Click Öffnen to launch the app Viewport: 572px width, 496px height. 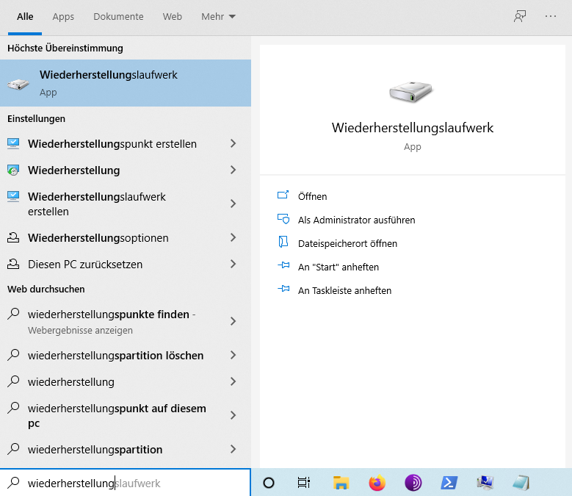click(312, 196)
